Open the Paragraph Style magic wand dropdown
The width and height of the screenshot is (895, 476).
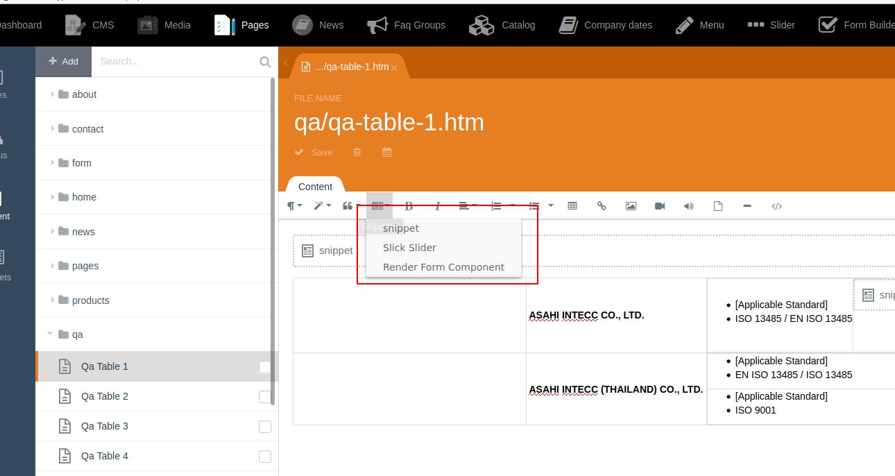323,206
